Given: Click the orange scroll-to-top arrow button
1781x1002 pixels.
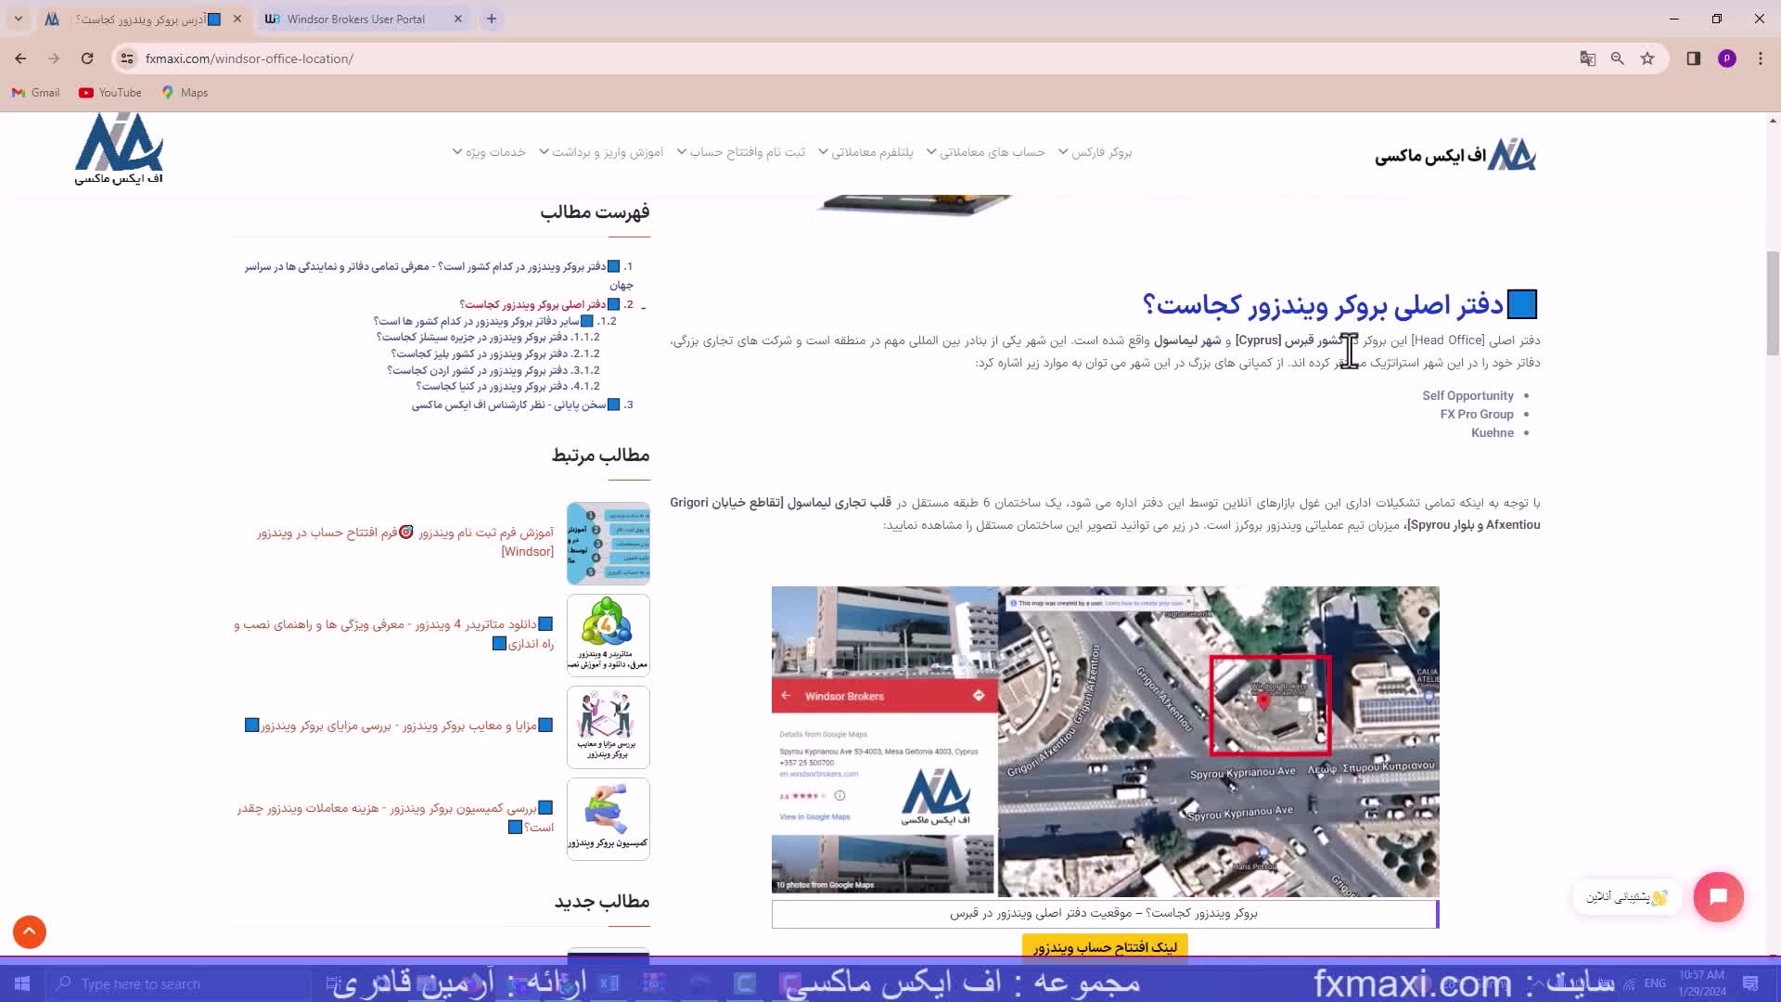Looking at the screenshot, I should pyautogui.click(x=30, y=931).
